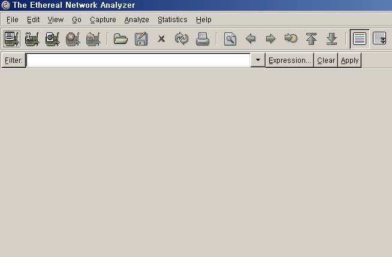Close the capture file X icon
392x257 pixels.
(161, 39)
